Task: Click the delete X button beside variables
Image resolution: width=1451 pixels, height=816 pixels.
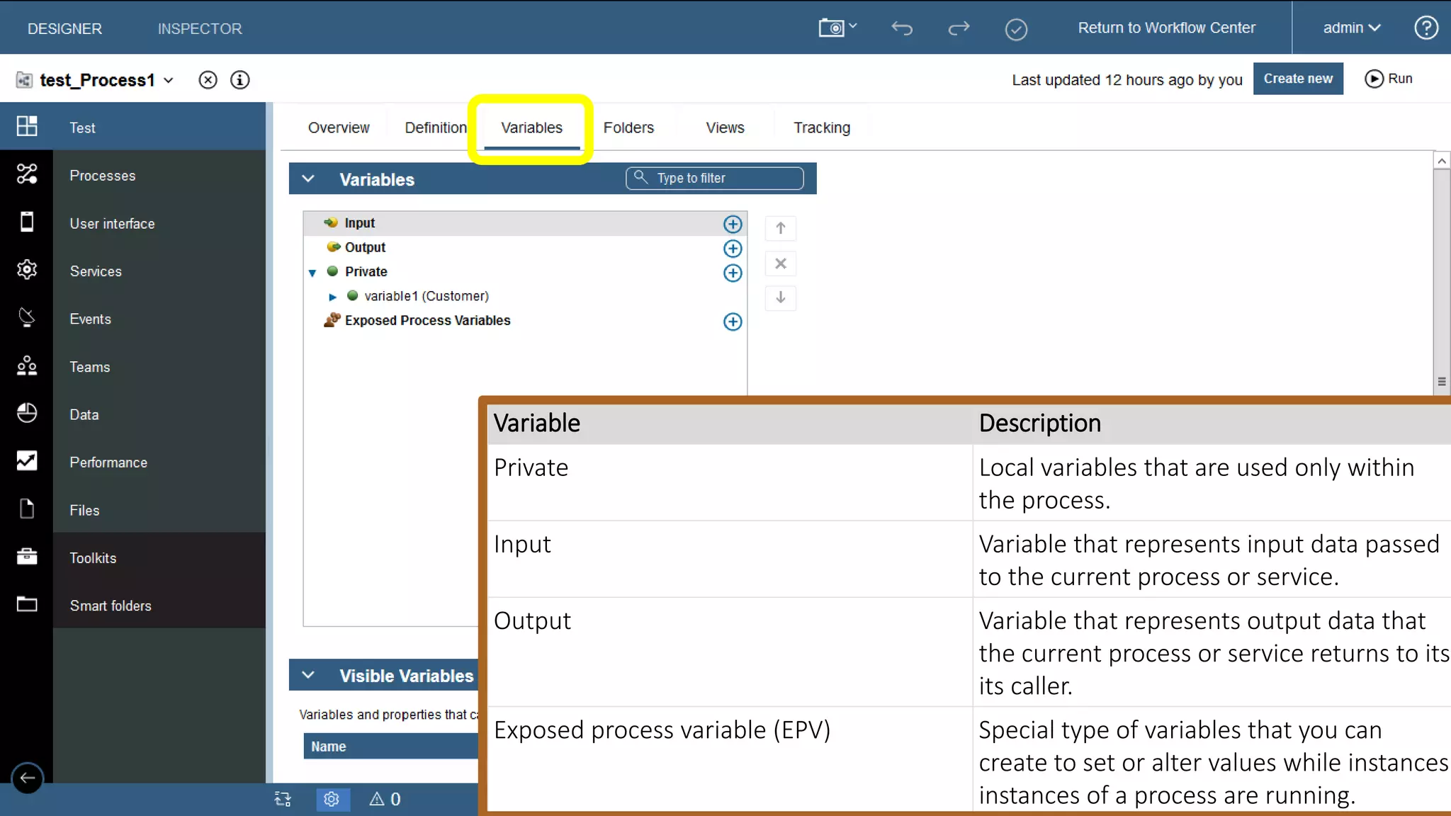Action: [x=780, y=263]
